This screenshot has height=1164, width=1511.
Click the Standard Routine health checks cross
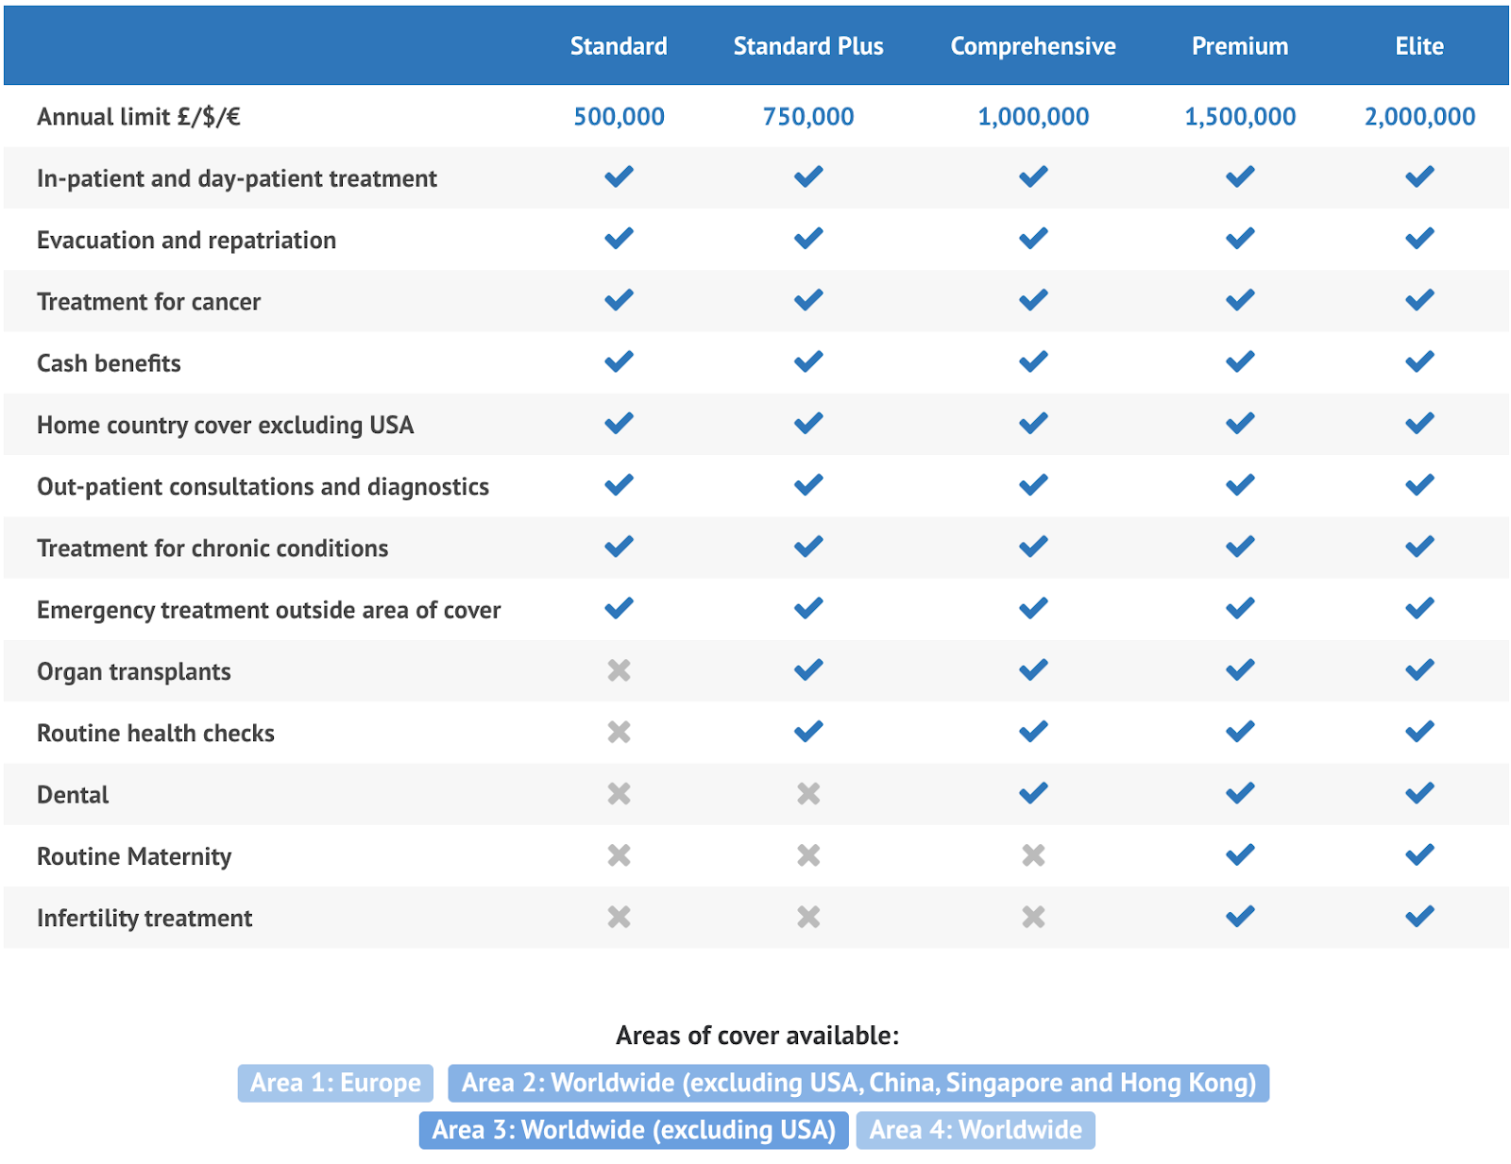pyautogui.click(x=619, y=732)
